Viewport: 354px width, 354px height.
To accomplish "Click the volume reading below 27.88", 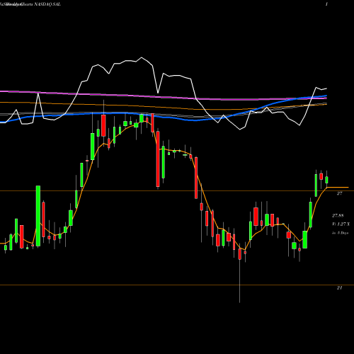I will [x=341, y=224].
